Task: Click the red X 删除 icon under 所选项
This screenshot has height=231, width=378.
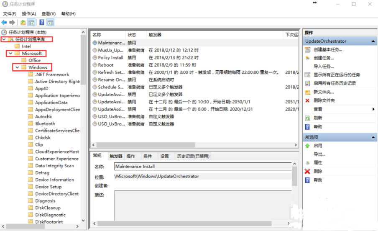Action: point(307,172)
